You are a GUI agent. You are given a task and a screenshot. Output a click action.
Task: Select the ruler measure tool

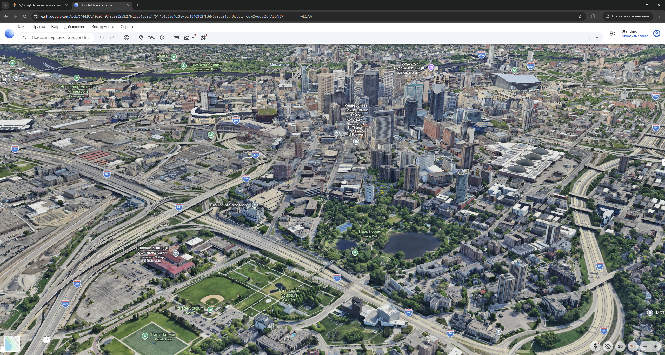(x=176, y=38)
